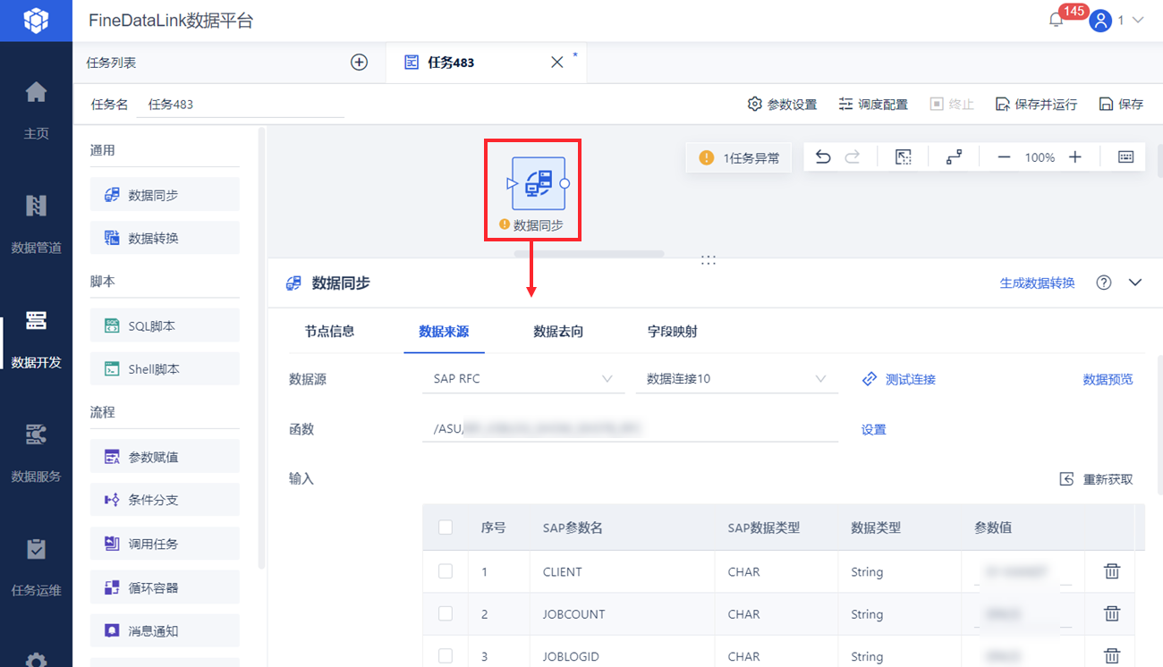Click the 生成数据转换 link
The height and width of the screenshot is (667, 1163).
pos(1037,283)
